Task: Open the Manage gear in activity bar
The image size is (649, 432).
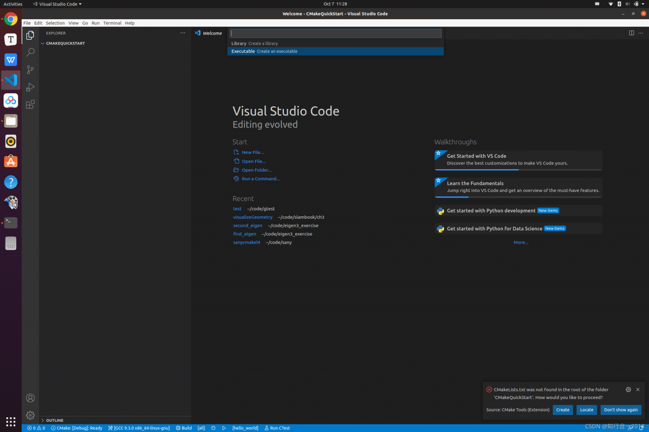Action: click(30, 415)
